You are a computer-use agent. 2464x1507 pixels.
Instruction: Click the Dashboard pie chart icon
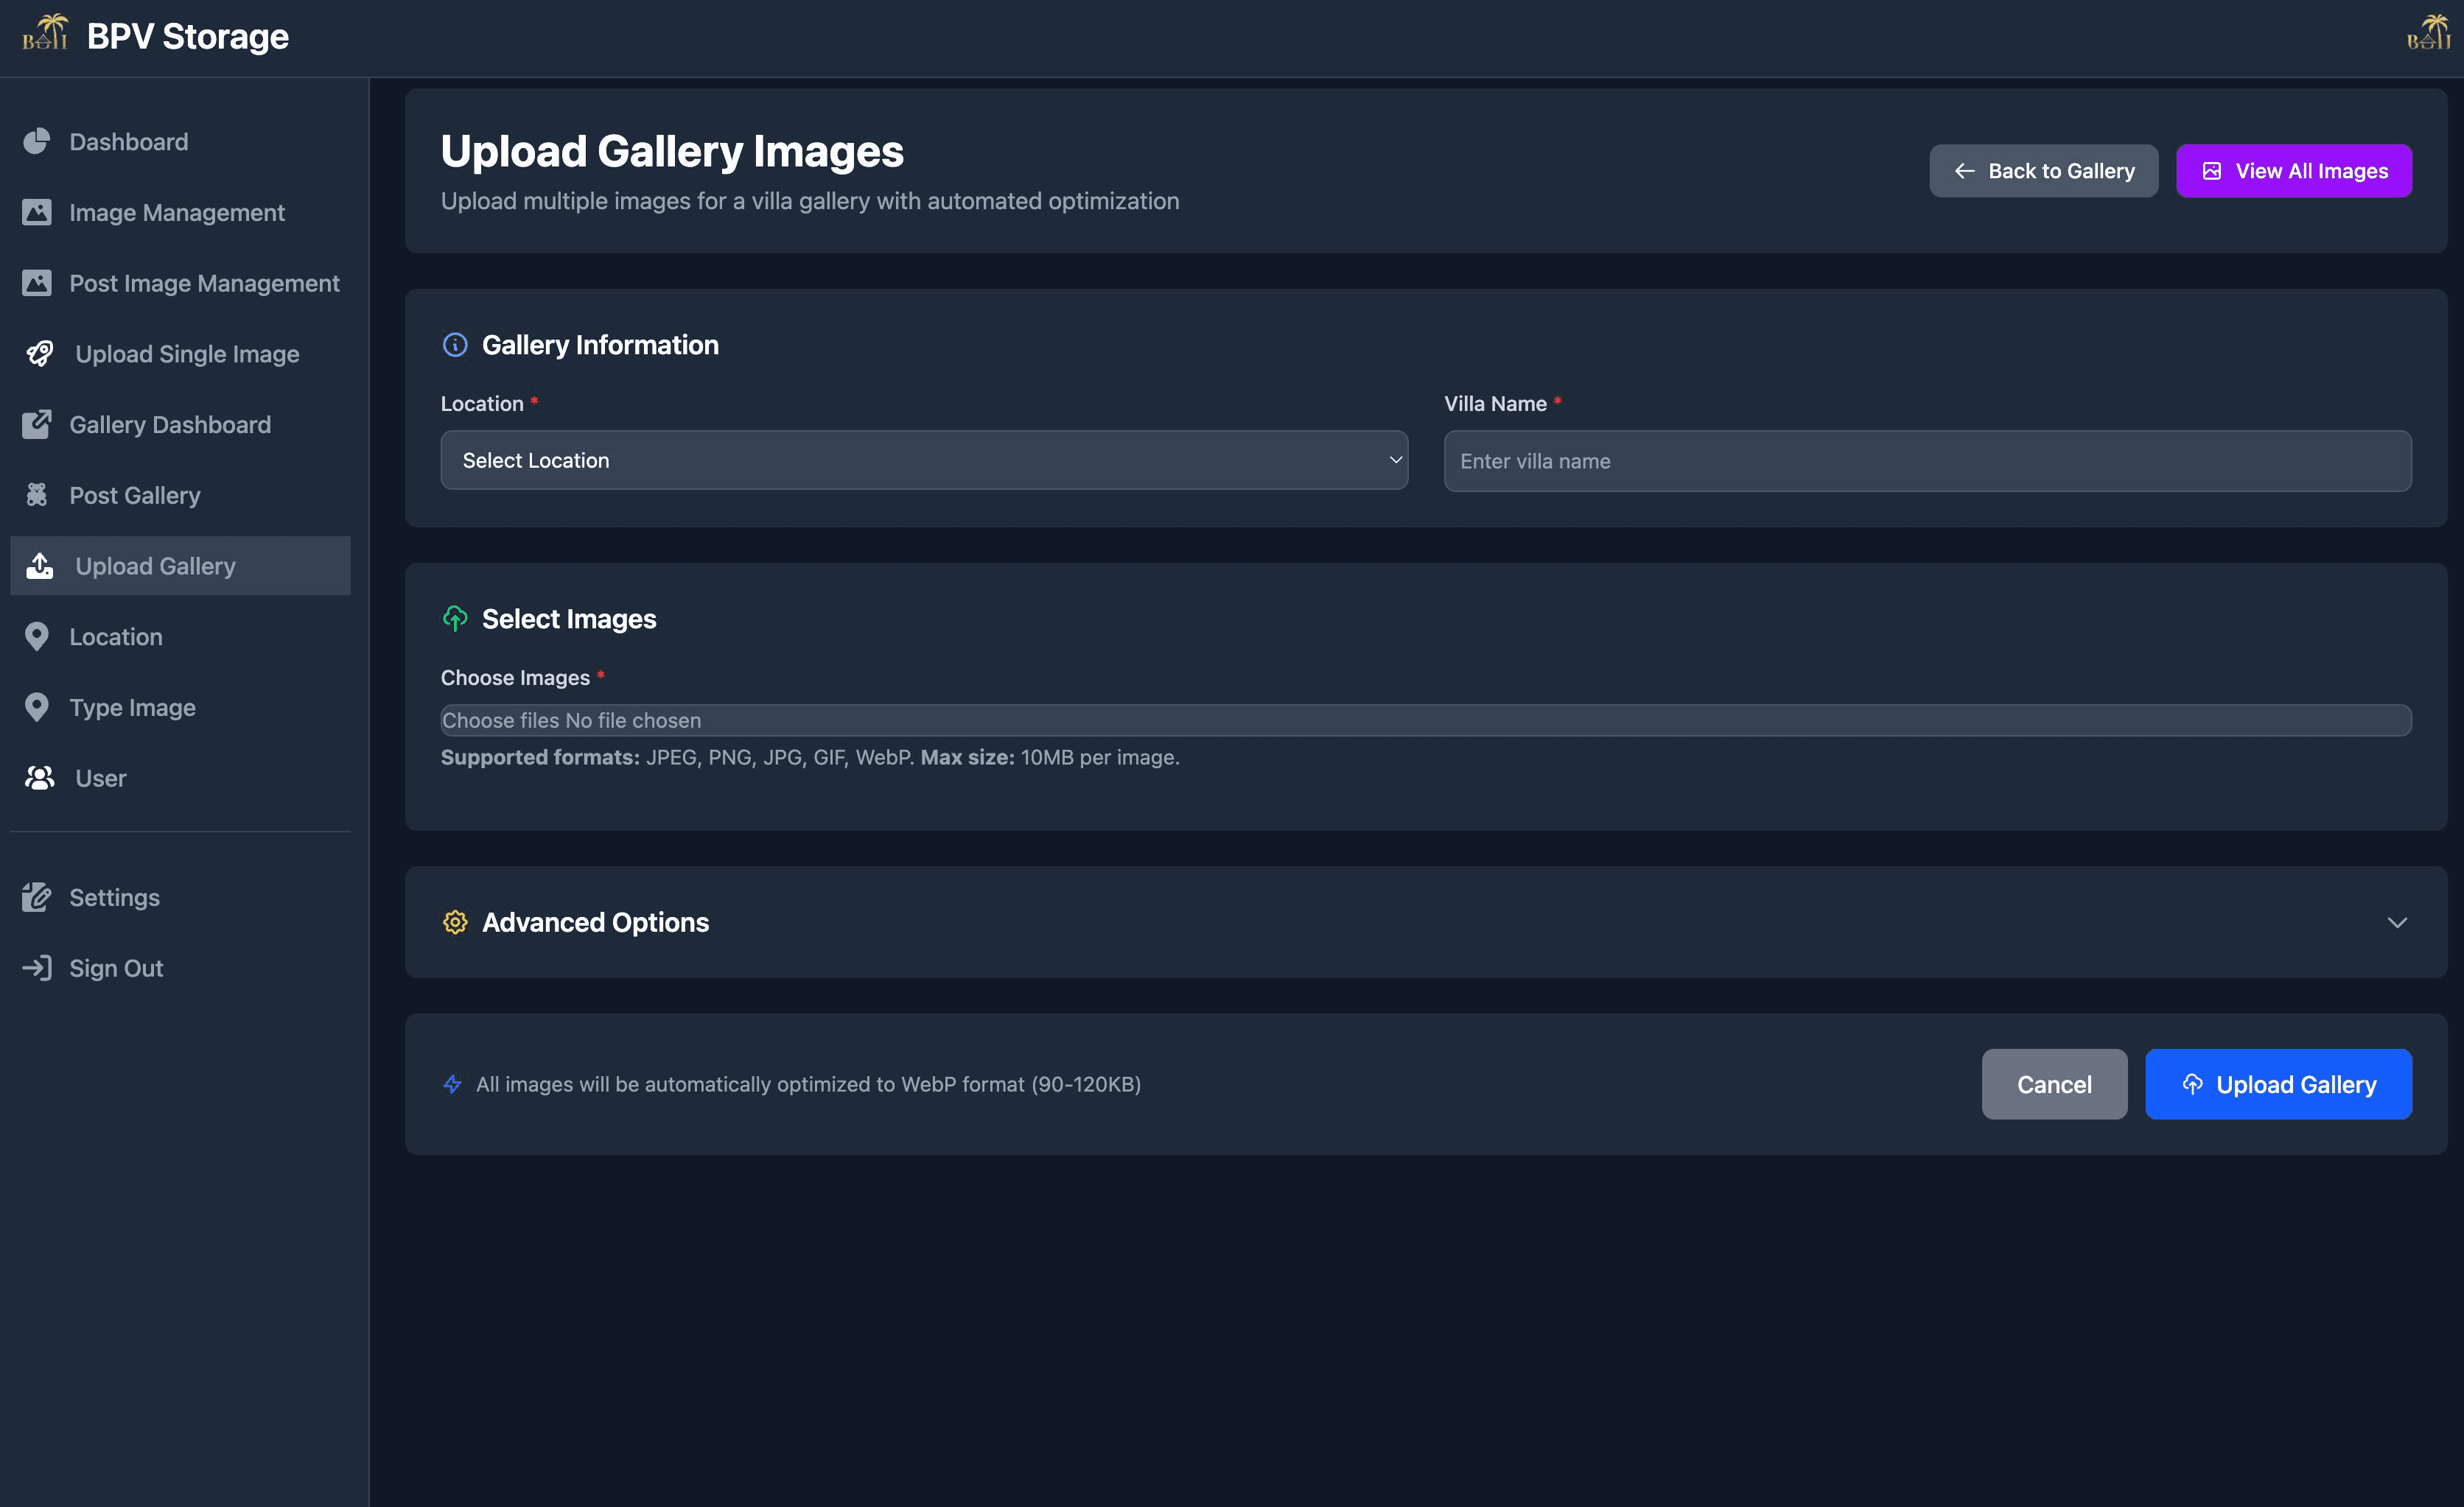37,141
